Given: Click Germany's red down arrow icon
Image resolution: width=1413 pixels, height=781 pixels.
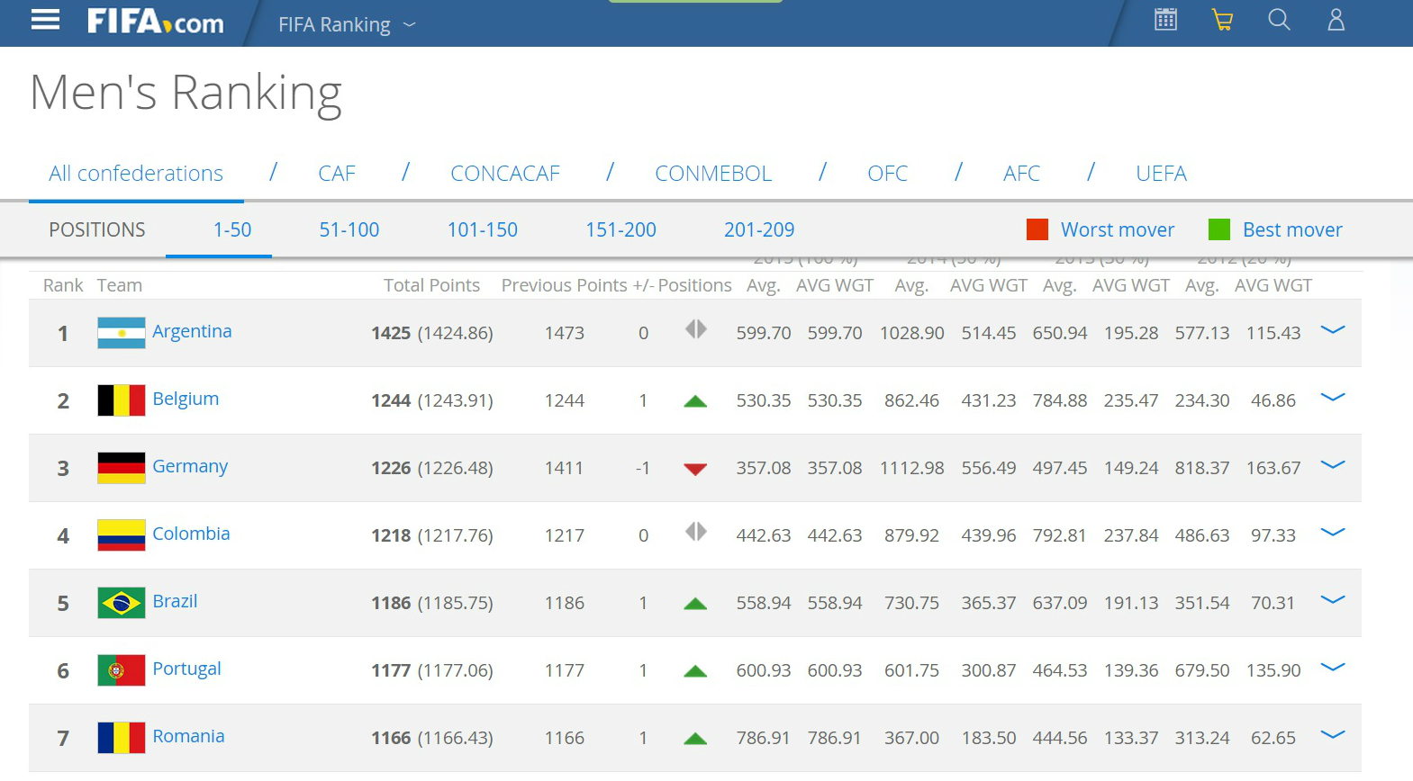Looking at the screenshot, I should click(x=695, y=469).
